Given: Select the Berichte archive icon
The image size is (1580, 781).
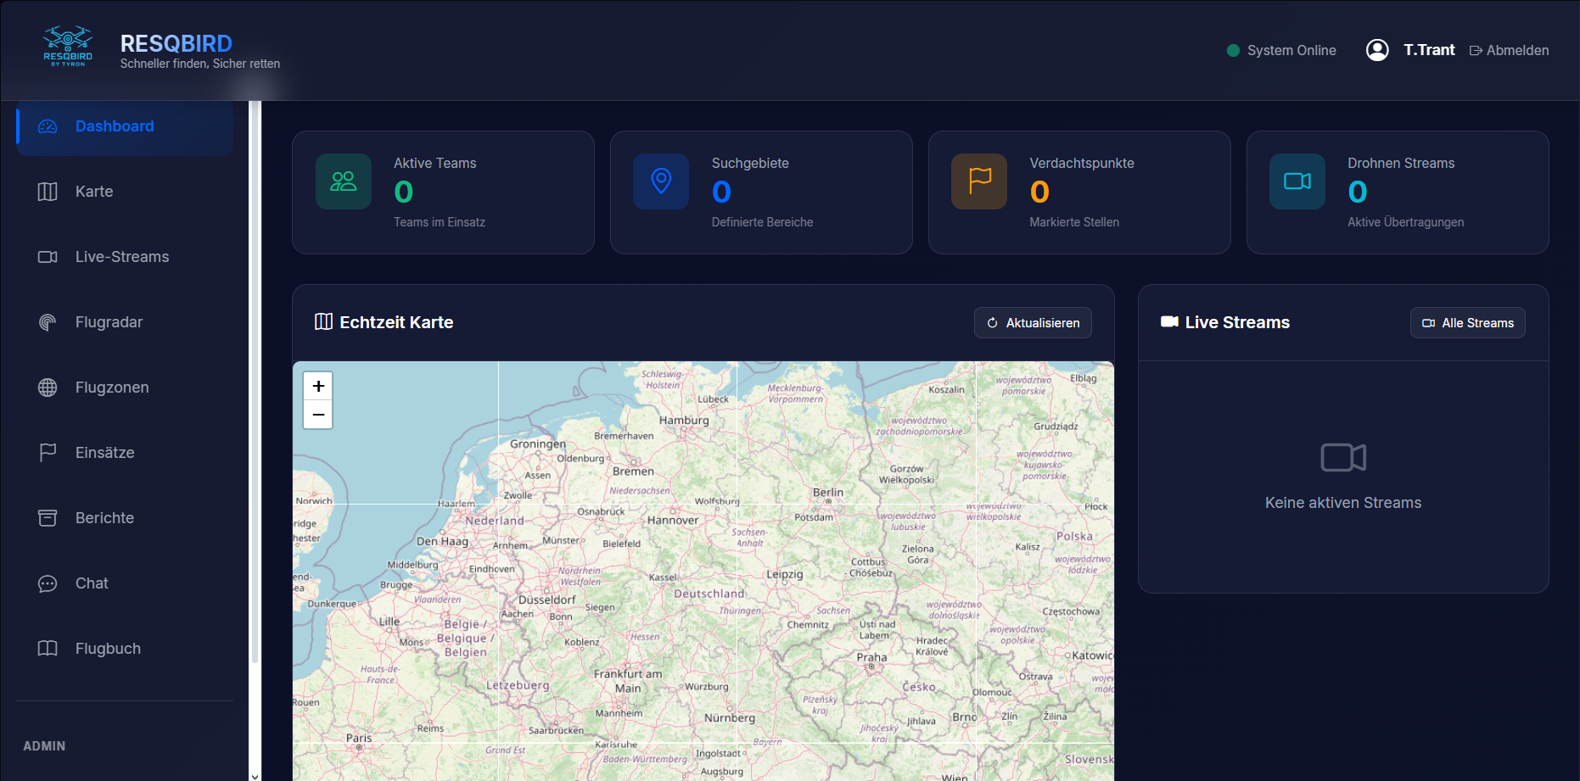Looking at the screenshot, I should pyautogui.click(x=48, y=517).
